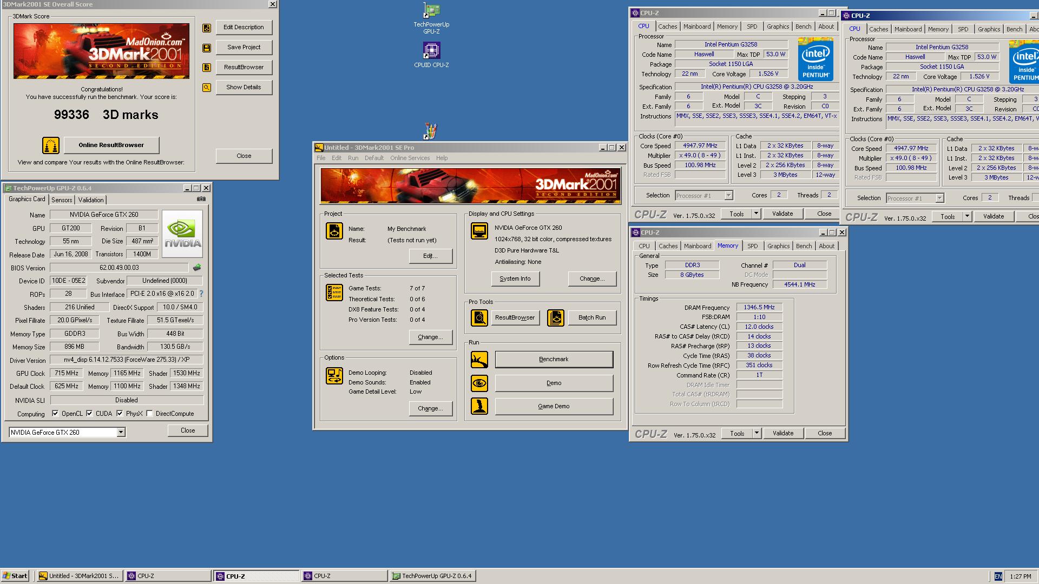Screen dimensions: 1039x584
Task: Click the Online ResultBrowser icon
Action: 51,145
